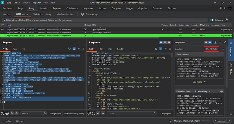Image resolution: width=234 pixels, height=124 pixels.
Task: Toggle the Filter on switch
Action: click(212, 20)
